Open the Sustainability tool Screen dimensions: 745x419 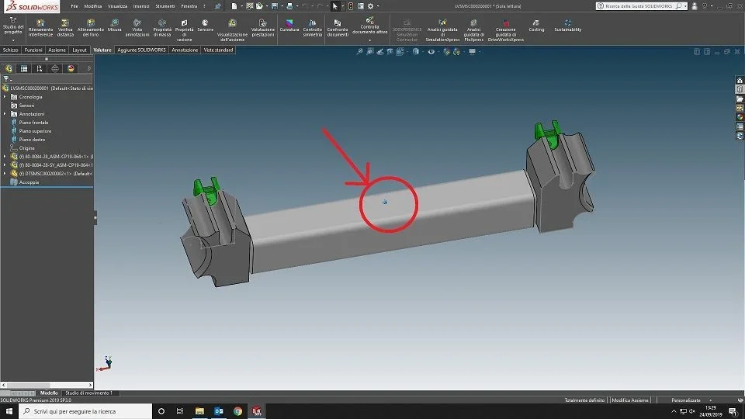point(568,26)
